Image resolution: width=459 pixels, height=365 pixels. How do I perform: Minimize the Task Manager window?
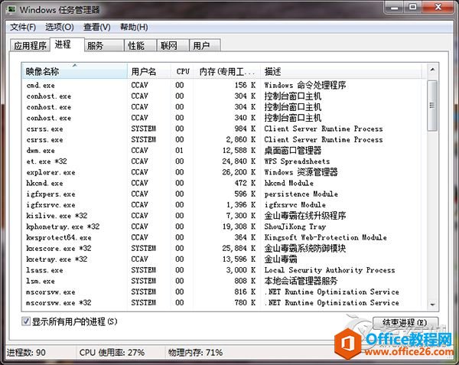pos(394,7)
